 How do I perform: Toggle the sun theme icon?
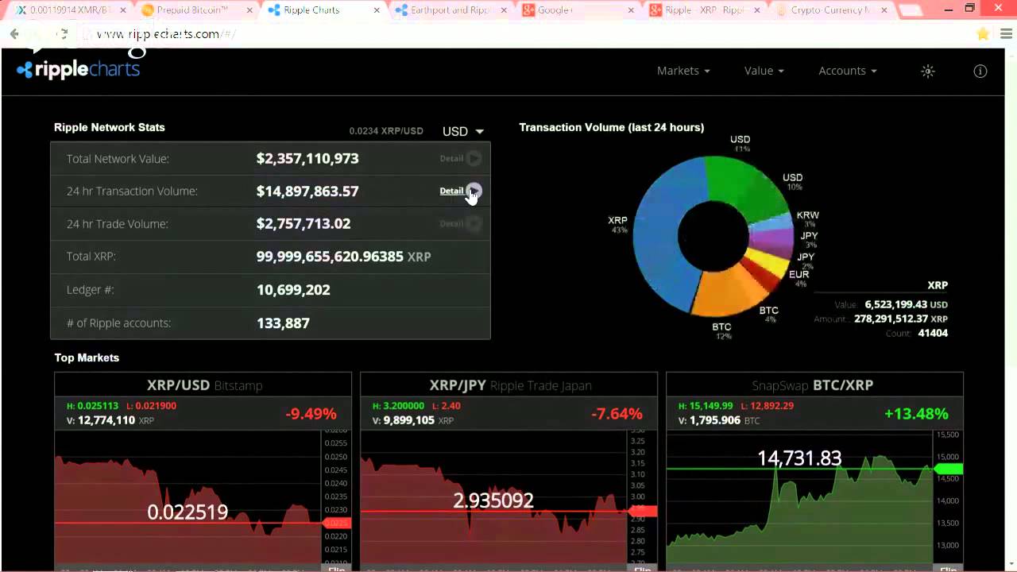927,71
